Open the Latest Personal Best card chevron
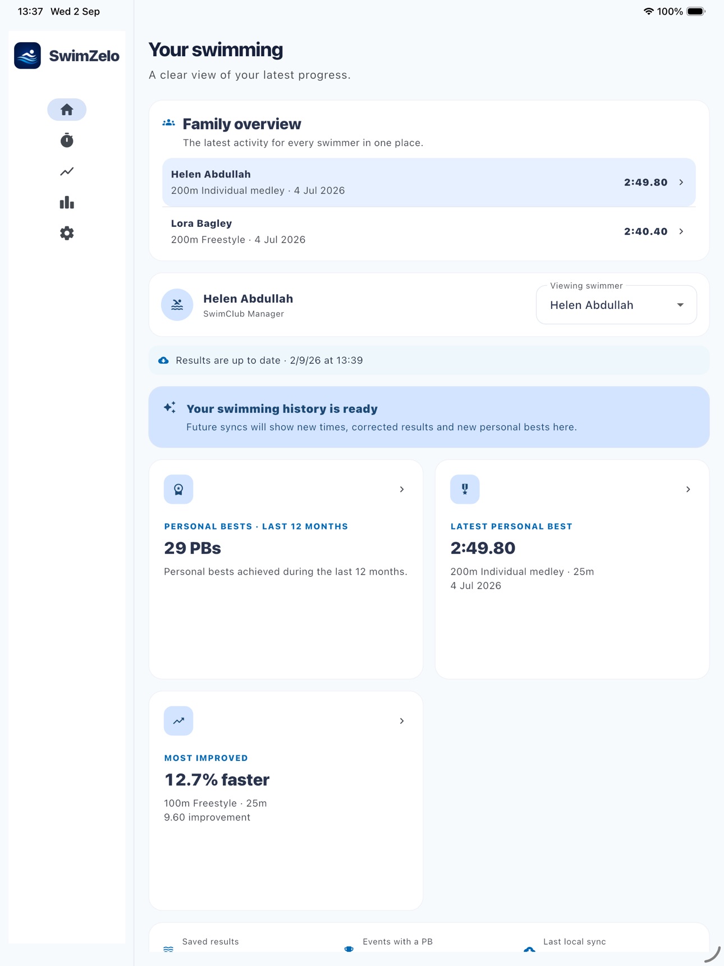The width and height of the screenshot is (724, 966). coord(688,489)
